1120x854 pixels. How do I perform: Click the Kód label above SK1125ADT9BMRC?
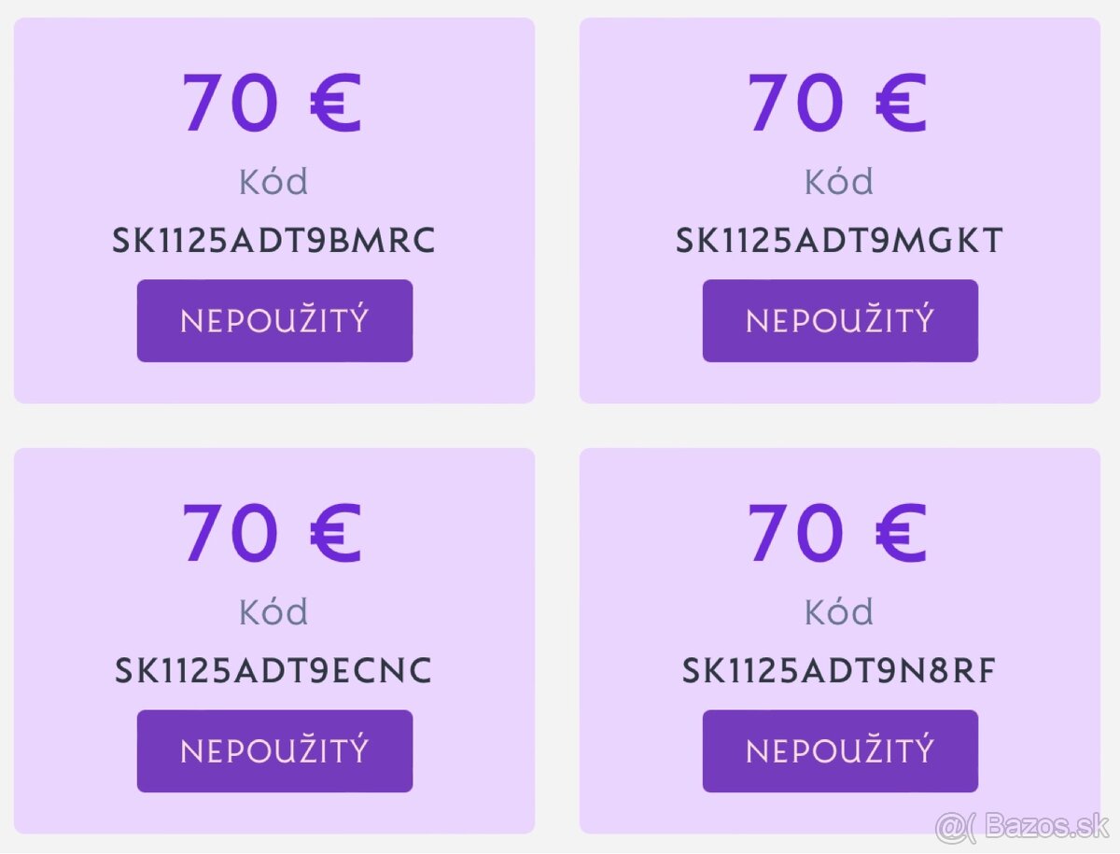pyautogui.click(x=274, y=181)
